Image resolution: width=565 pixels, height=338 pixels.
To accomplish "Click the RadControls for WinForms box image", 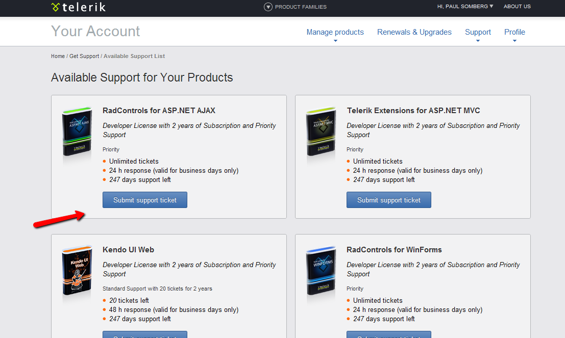I will click(321, 273).
